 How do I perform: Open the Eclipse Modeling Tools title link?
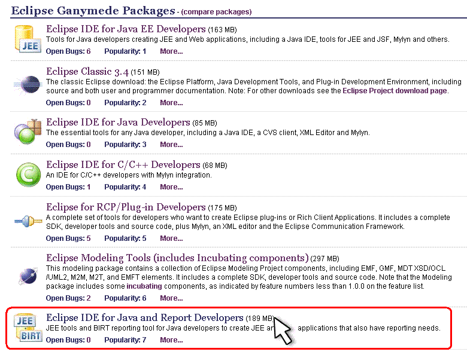click(177, 258)
